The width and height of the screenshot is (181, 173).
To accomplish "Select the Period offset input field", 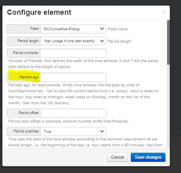I will pos(73,113).
